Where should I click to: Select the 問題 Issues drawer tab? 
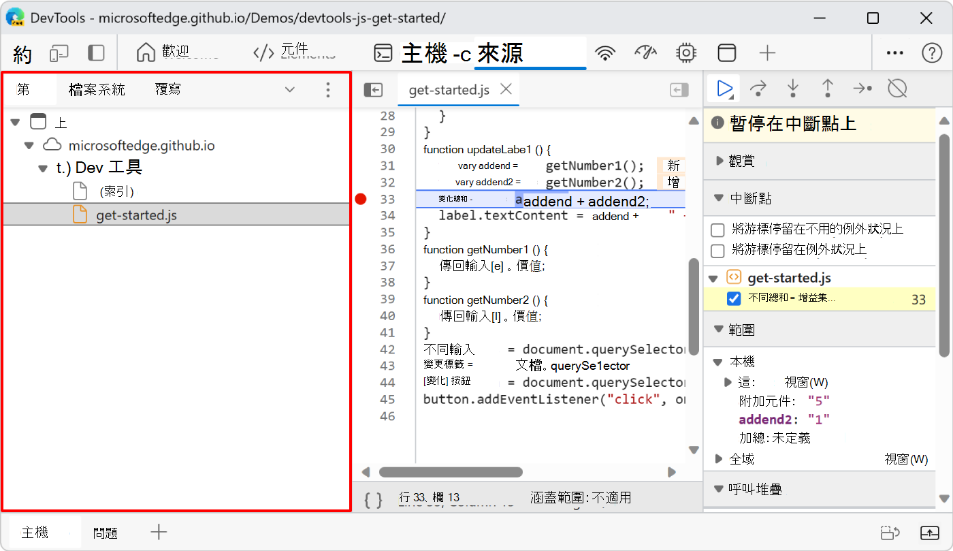tap(106, 533)
